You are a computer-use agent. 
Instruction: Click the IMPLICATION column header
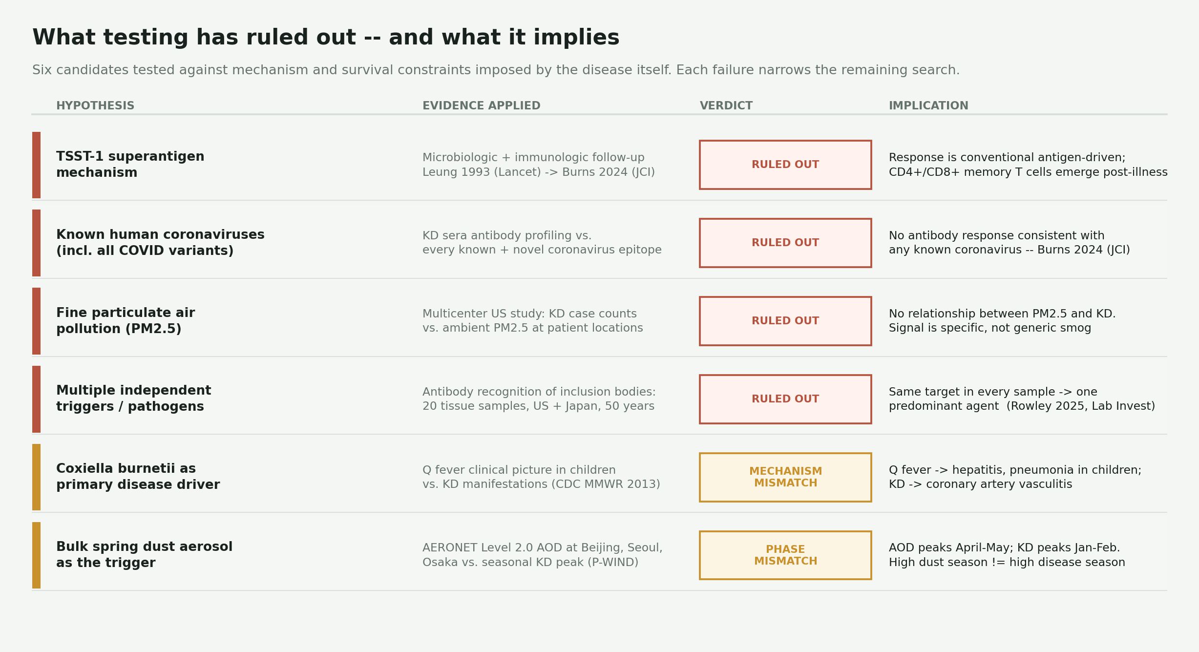tap(928, 106)
